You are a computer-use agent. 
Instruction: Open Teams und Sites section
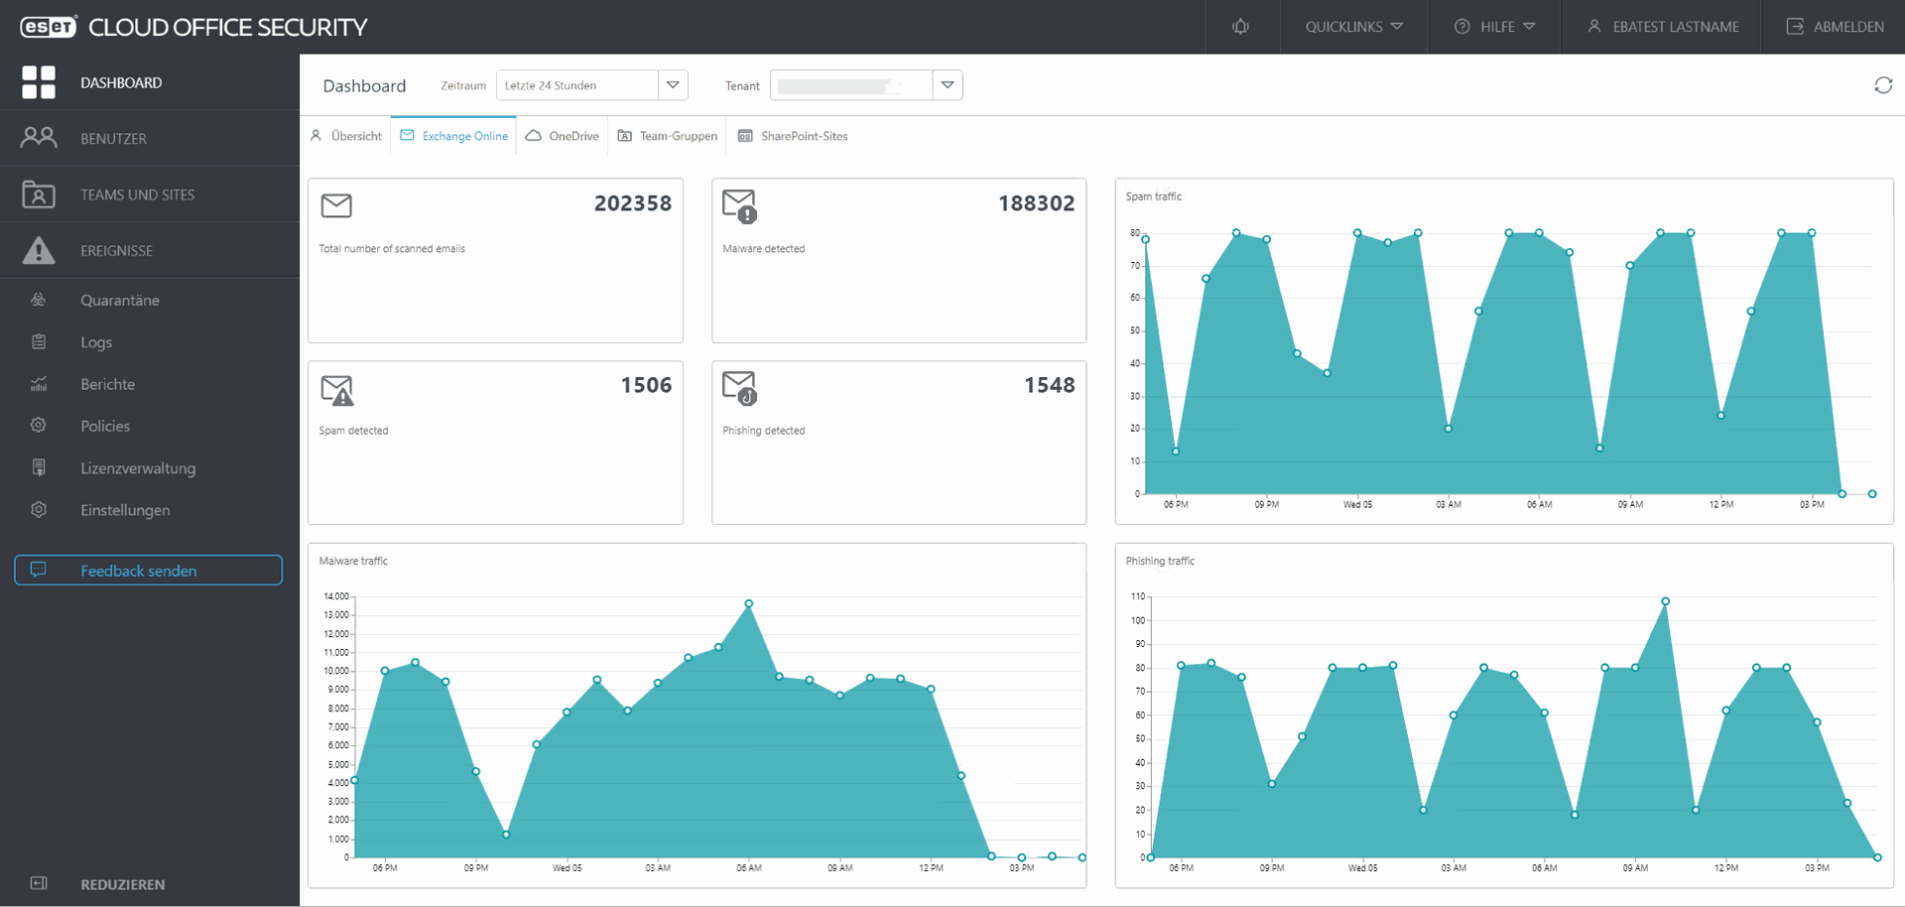[150, 194]
